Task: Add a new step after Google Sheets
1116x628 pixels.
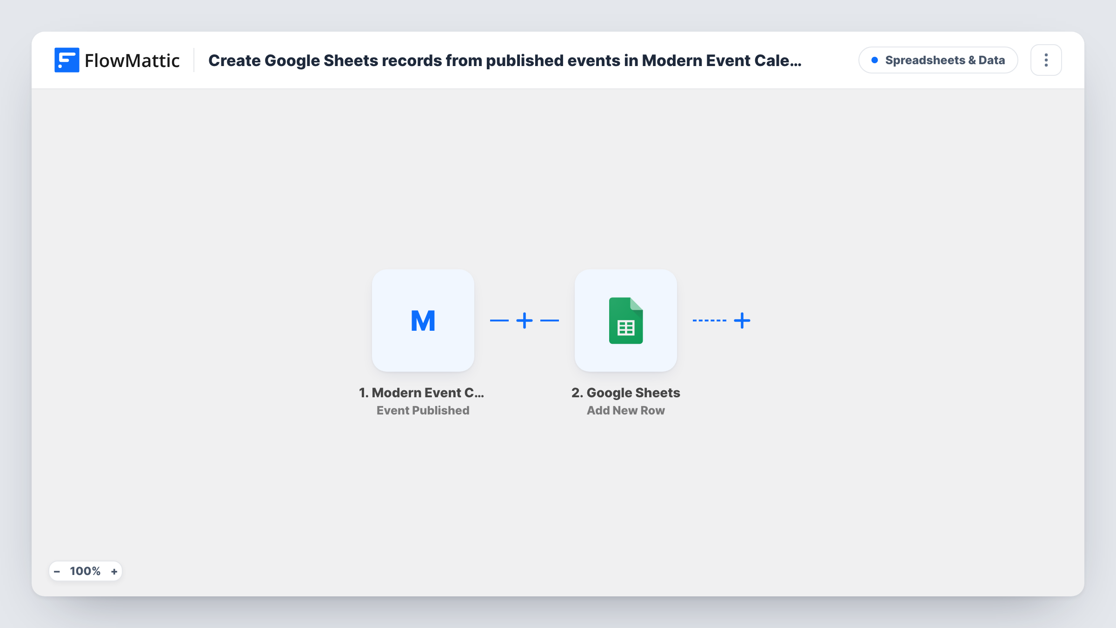Action: [x=742, y=321]
